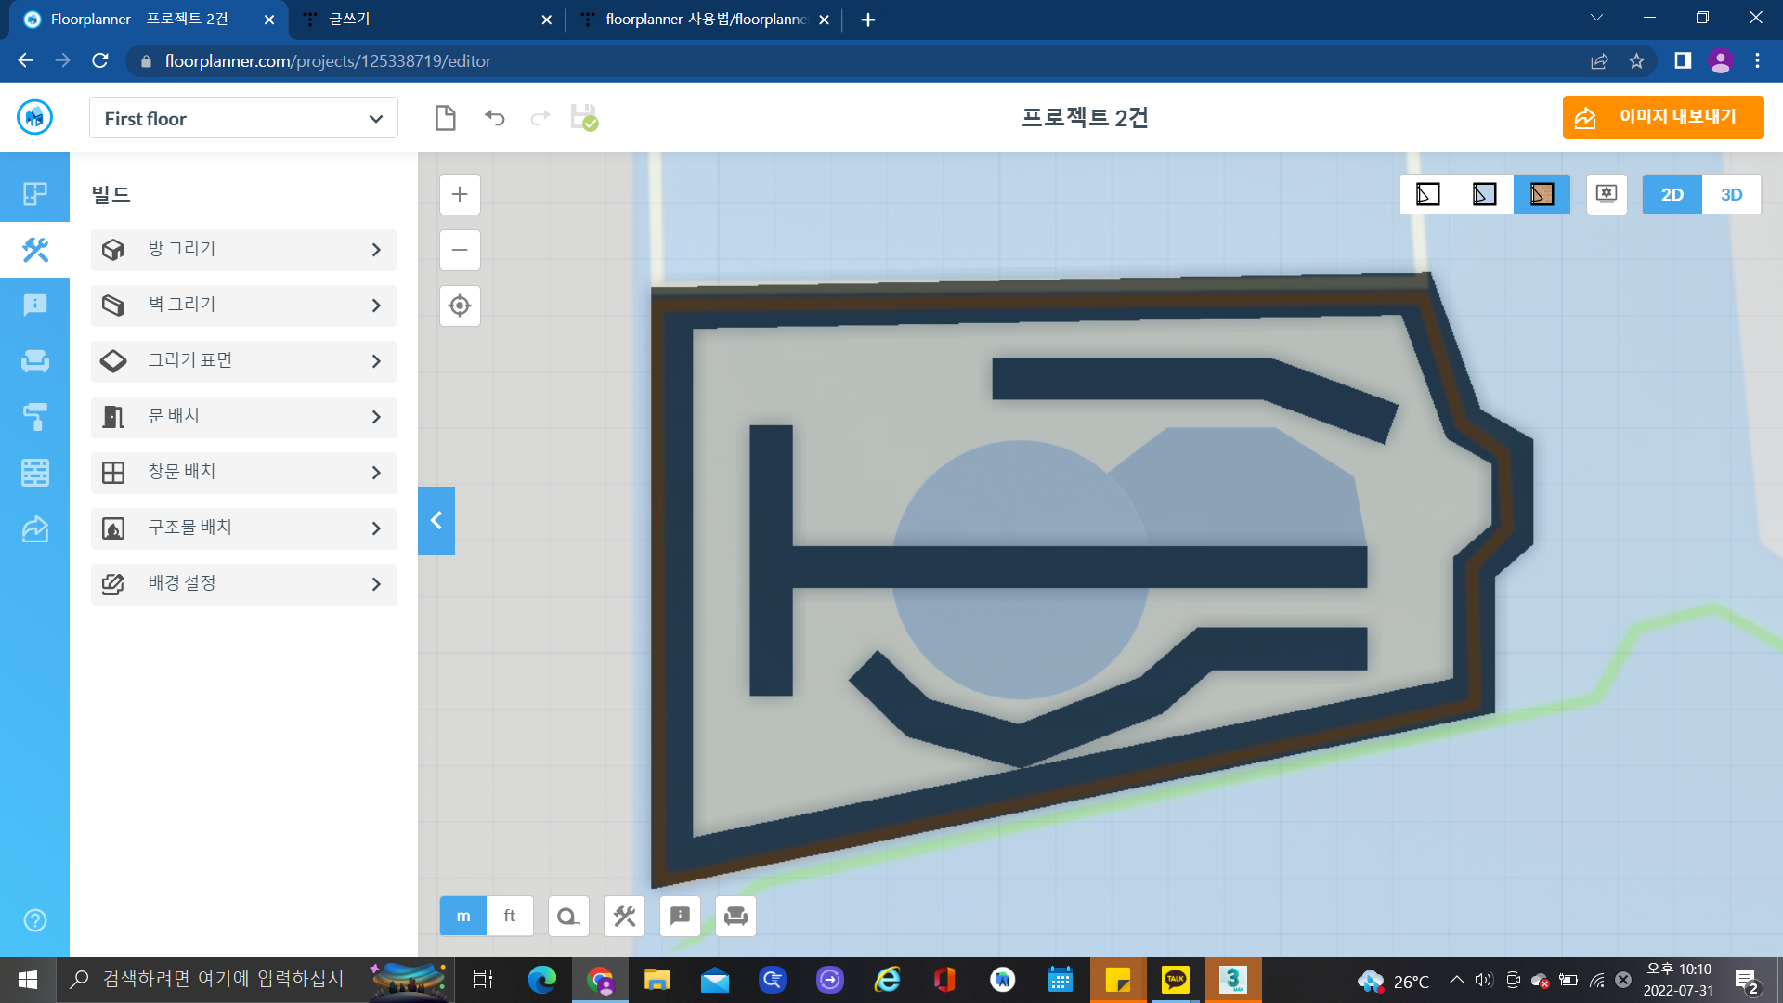Click the browser address bar URL
The width and height of the screenshot is (1783, 1003).
point(328,61)
